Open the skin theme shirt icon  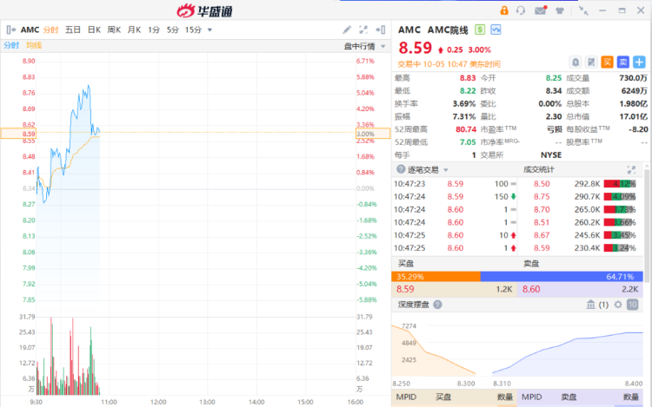(560, 10)
